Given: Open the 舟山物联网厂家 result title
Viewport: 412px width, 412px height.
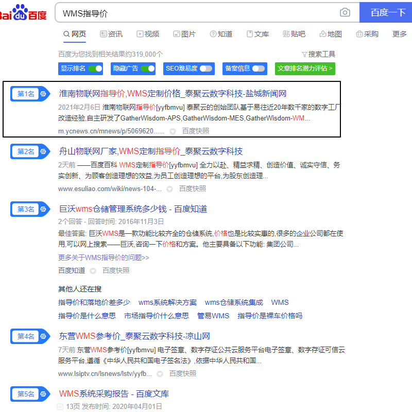Looking at the screenshot, I should tap(150, 151).
